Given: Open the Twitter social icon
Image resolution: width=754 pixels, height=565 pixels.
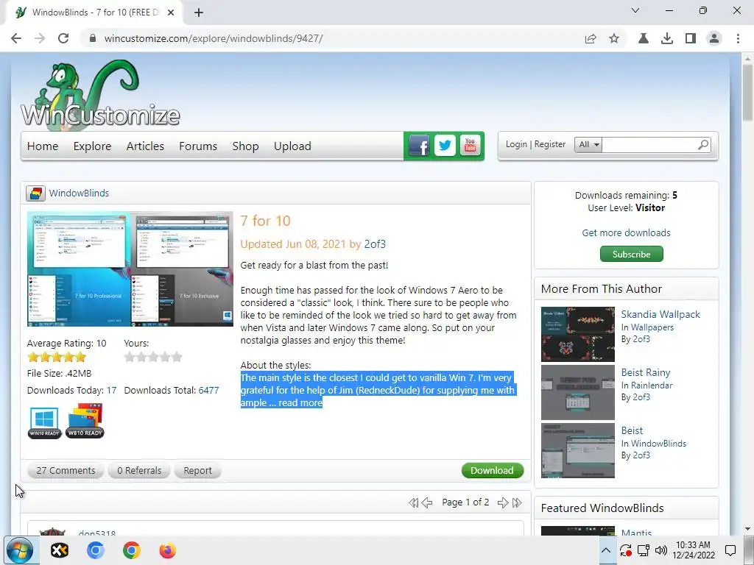Looking at the screenshot, I should point(445,145).
